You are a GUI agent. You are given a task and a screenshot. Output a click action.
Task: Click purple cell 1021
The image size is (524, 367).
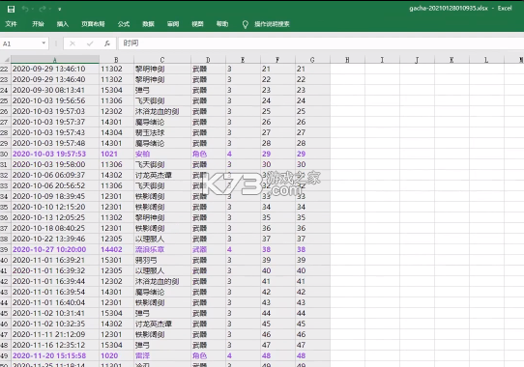(116, 154)
